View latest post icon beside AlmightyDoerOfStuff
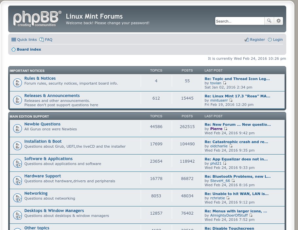 tap(251, 215)
